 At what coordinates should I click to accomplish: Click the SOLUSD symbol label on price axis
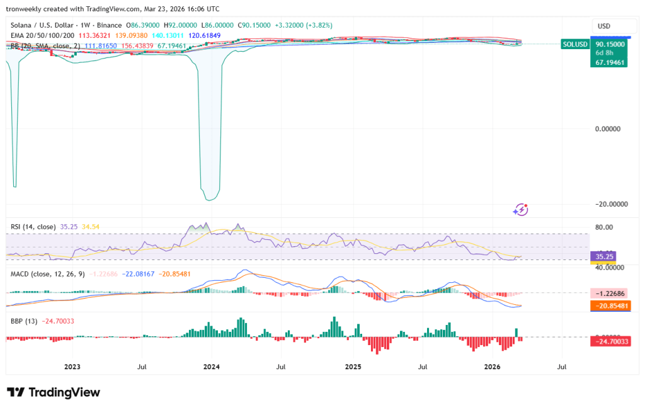pyautogui.click(x=574, y=44)
